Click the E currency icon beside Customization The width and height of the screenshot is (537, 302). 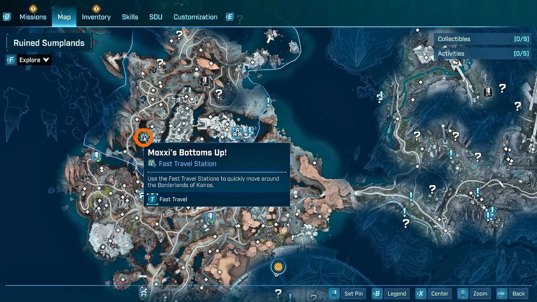[230, 17]
